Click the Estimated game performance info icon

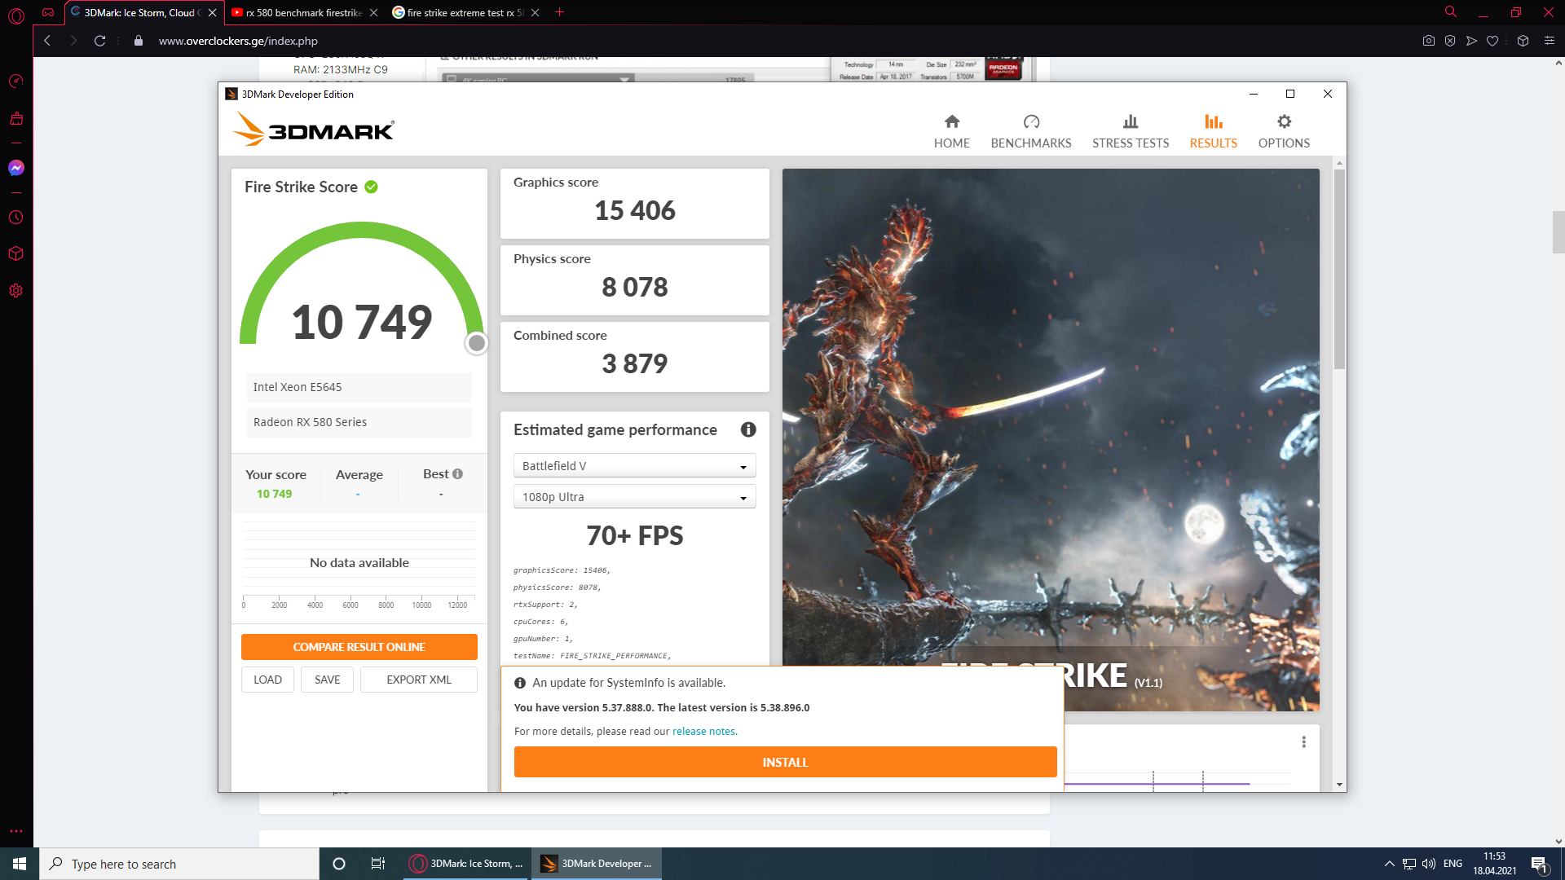(748, 429)
